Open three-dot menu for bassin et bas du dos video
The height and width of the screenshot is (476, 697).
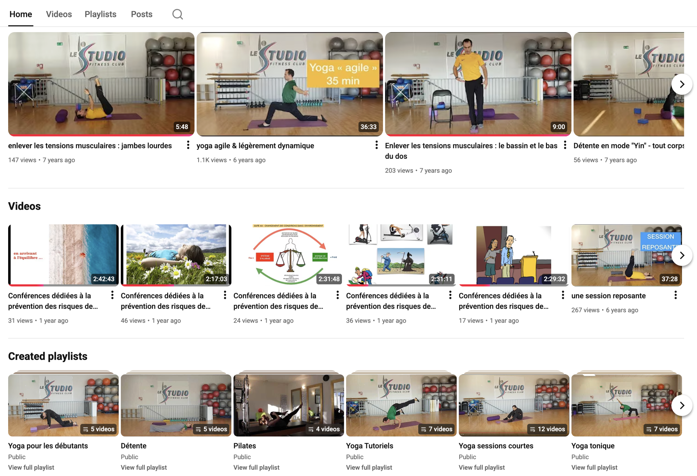(x=565, y=145)
